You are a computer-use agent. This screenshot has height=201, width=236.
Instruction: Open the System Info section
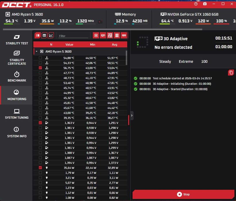pyautogui.click(x=17, y=132)
